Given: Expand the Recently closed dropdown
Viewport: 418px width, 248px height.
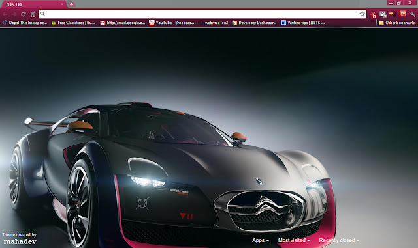Looking at the screenshot, I should point(339,240).
